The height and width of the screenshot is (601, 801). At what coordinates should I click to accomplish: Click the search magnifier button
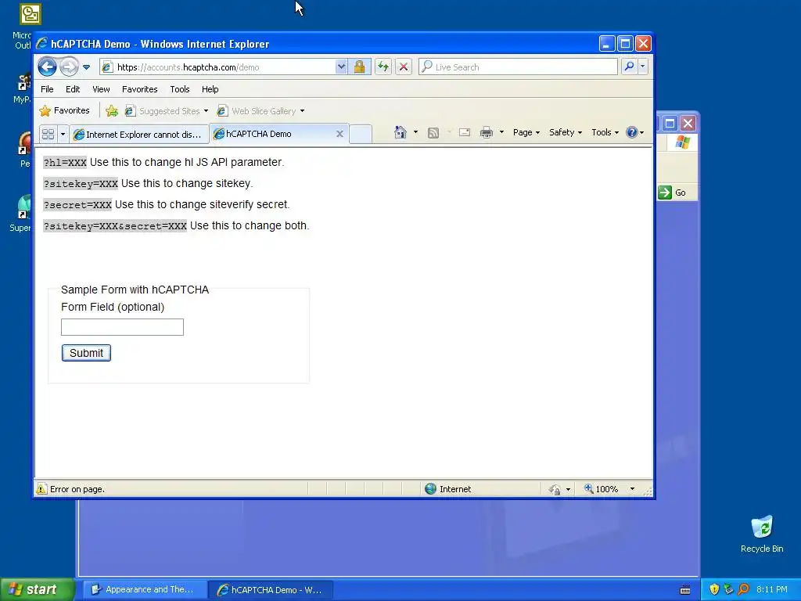click(x=630, y=67)
